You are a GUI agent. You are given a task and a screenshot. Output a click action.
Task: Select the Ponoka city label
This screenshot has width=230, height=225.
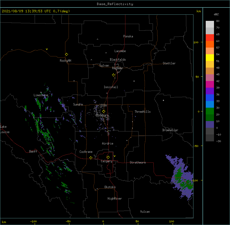128,36
